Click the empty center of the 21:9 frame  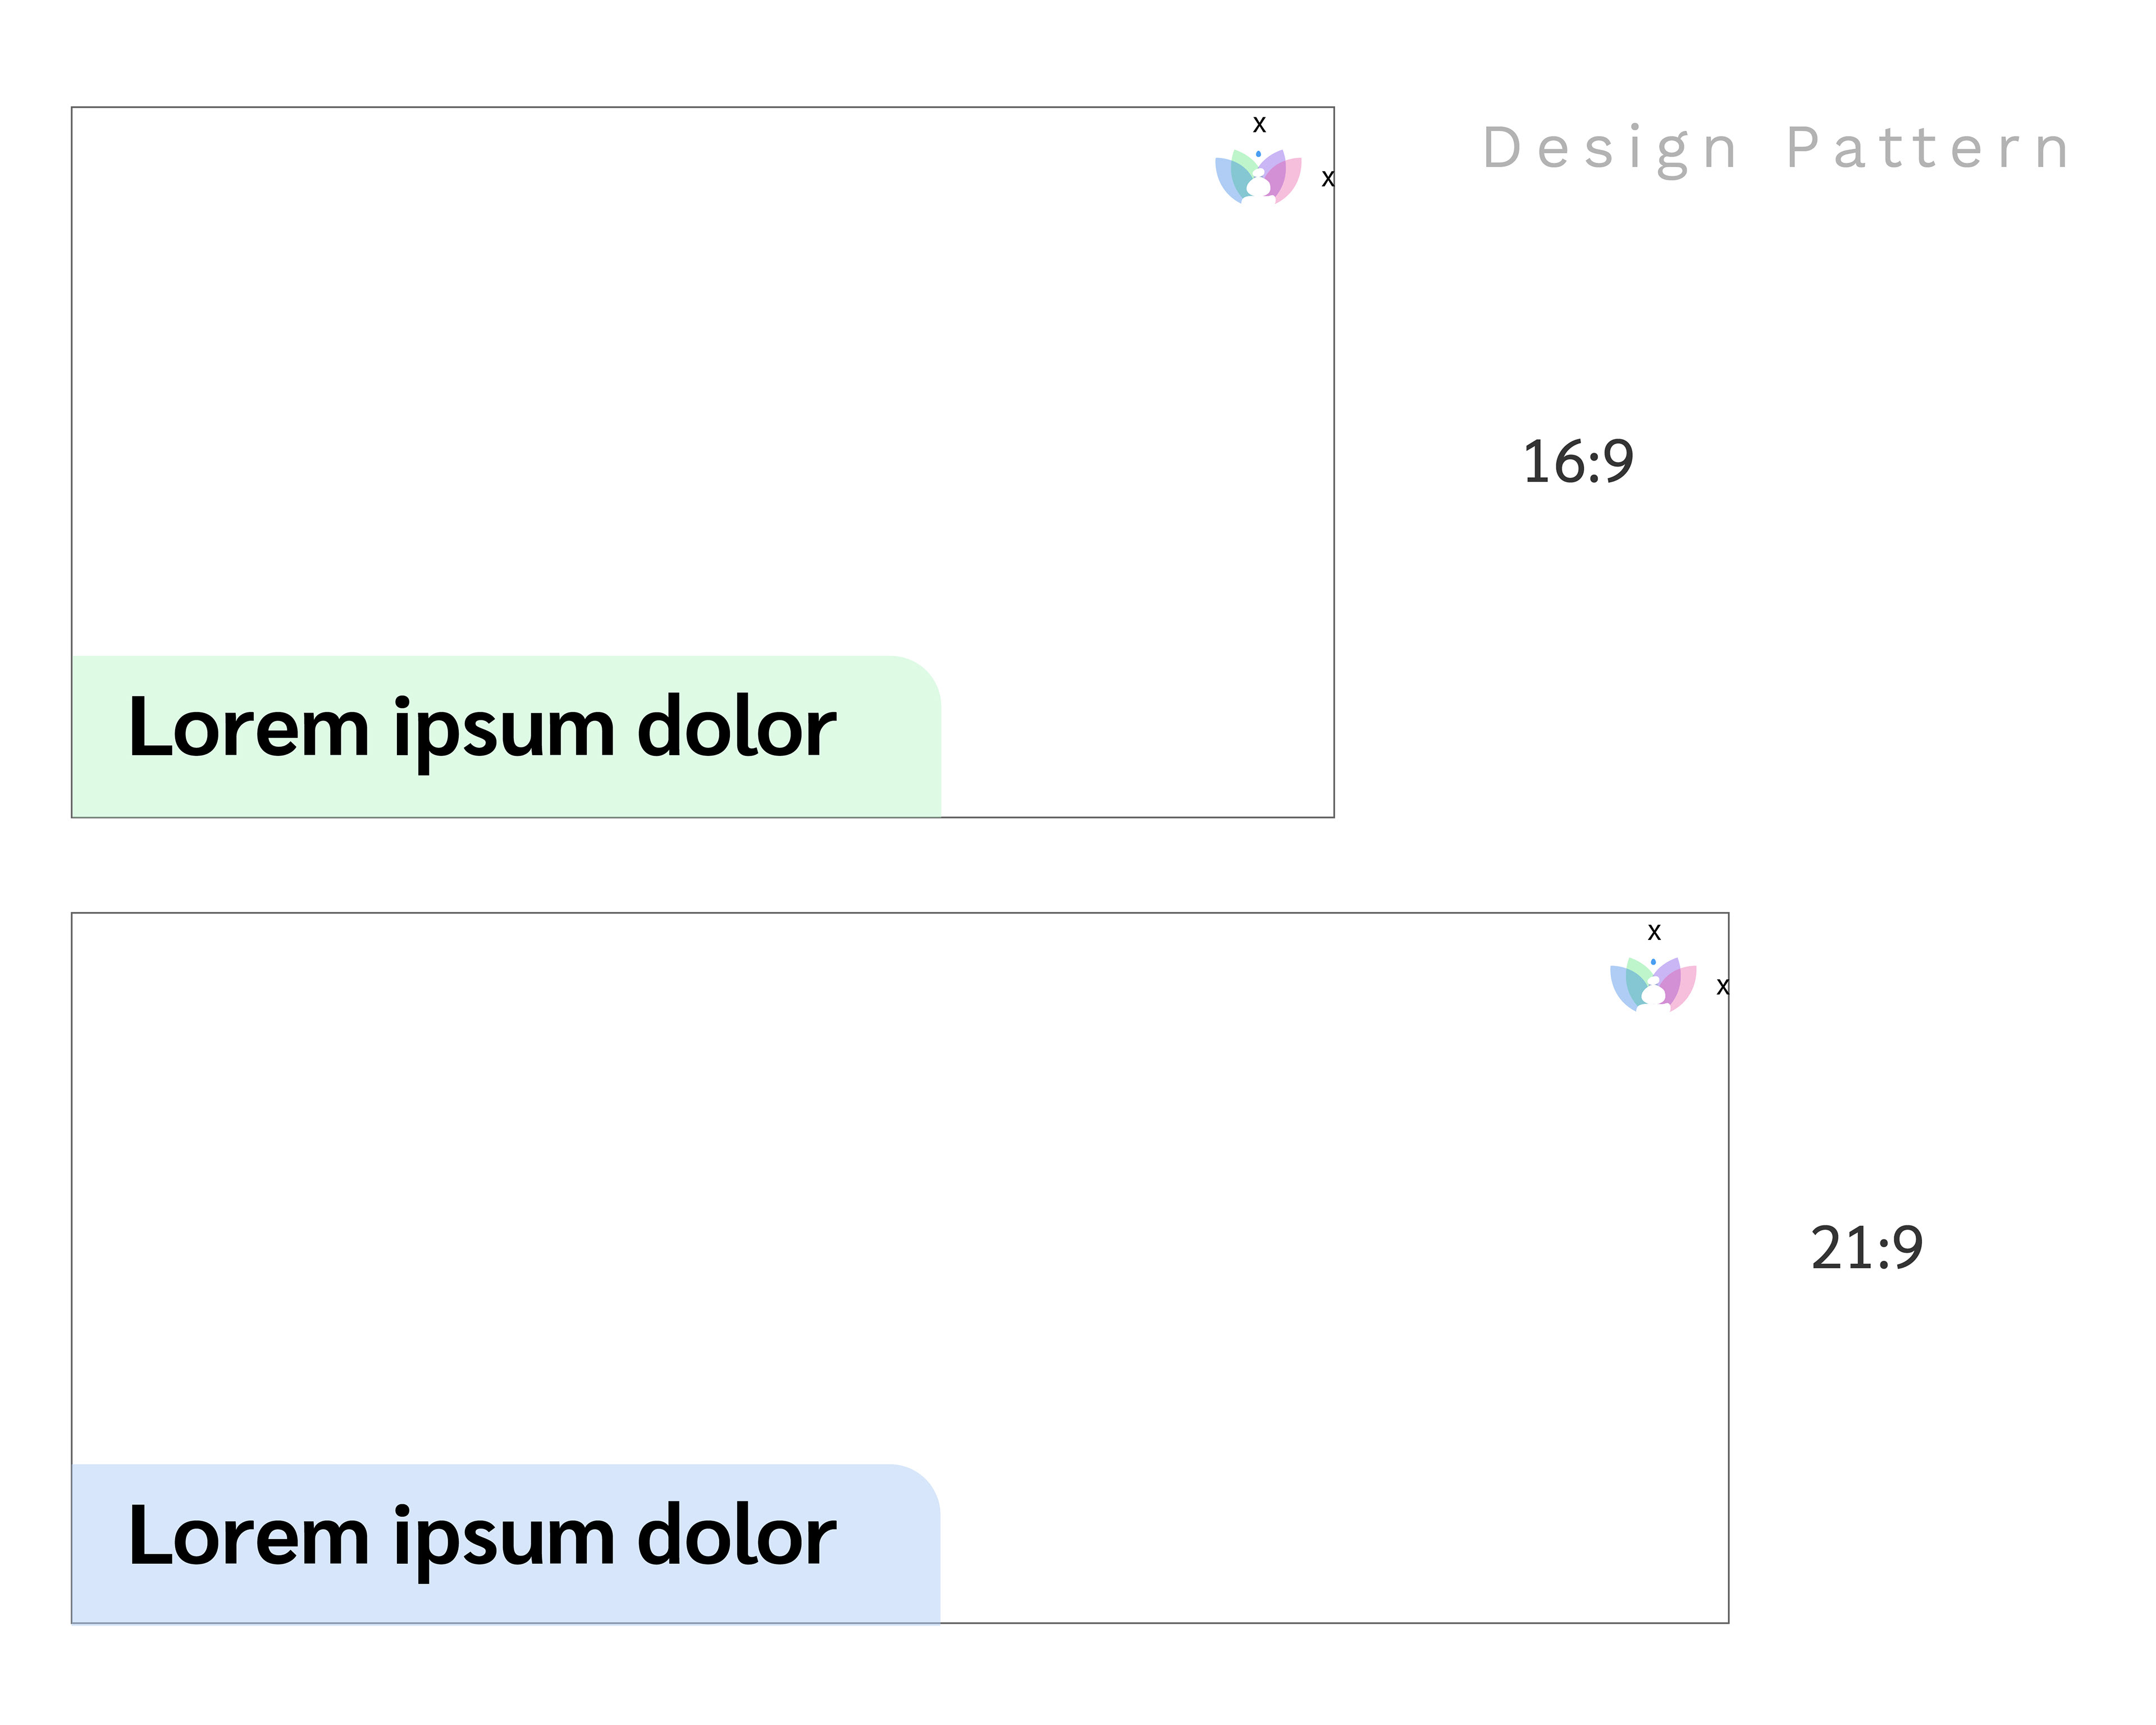(900, 1200)
